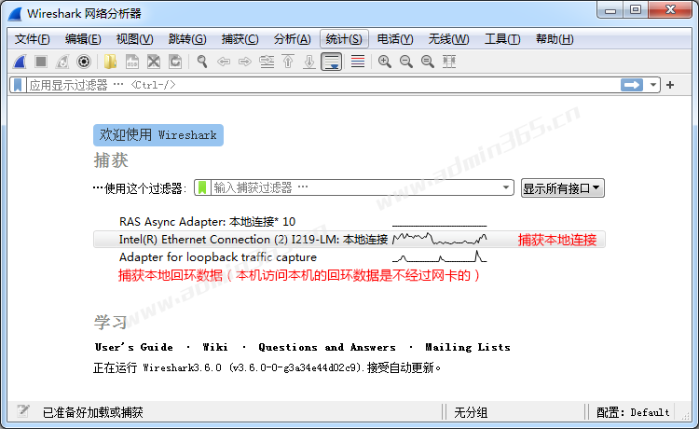Open the 视图(V) menu
Viewport: 699px width, 429px height.
click(134, 39)
